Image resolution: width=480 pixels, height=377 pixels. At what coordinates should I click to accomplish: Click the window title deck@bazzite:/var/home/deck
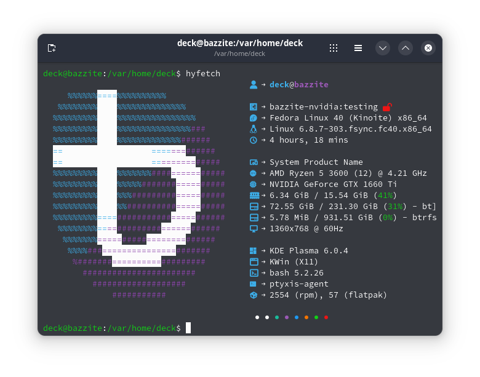click(x=240, y=43)
